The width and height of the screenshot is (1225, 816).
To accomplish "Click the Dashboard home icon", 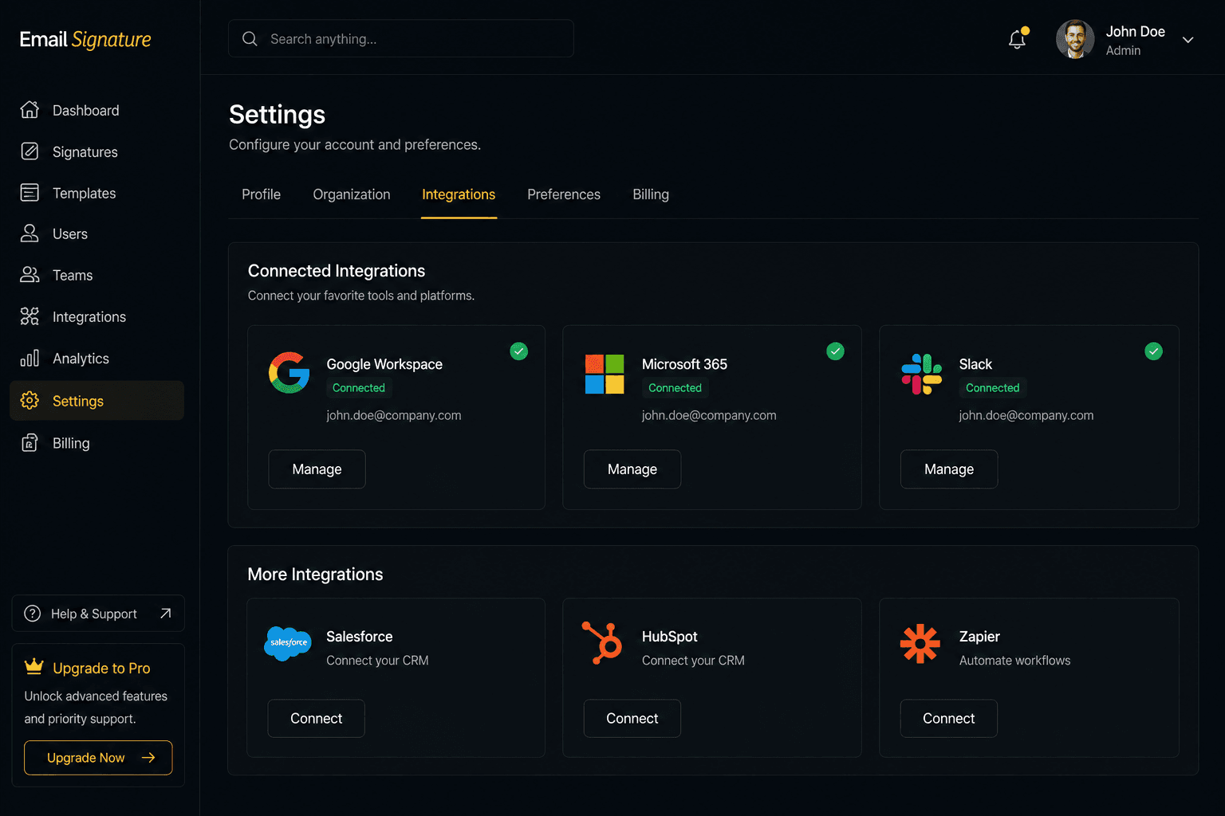I will pos(30,110).
